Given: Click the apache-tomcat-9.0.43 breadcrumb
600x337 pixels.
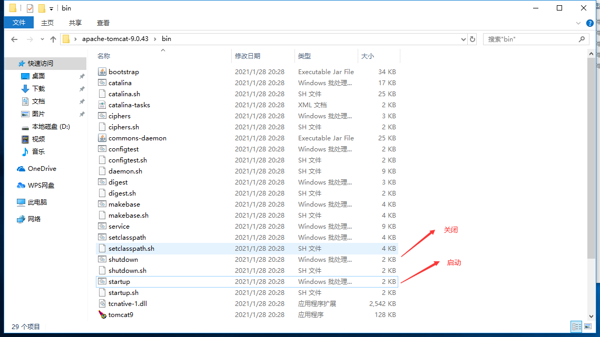Looking at the screenshot, I should click(x=115, y=39).
